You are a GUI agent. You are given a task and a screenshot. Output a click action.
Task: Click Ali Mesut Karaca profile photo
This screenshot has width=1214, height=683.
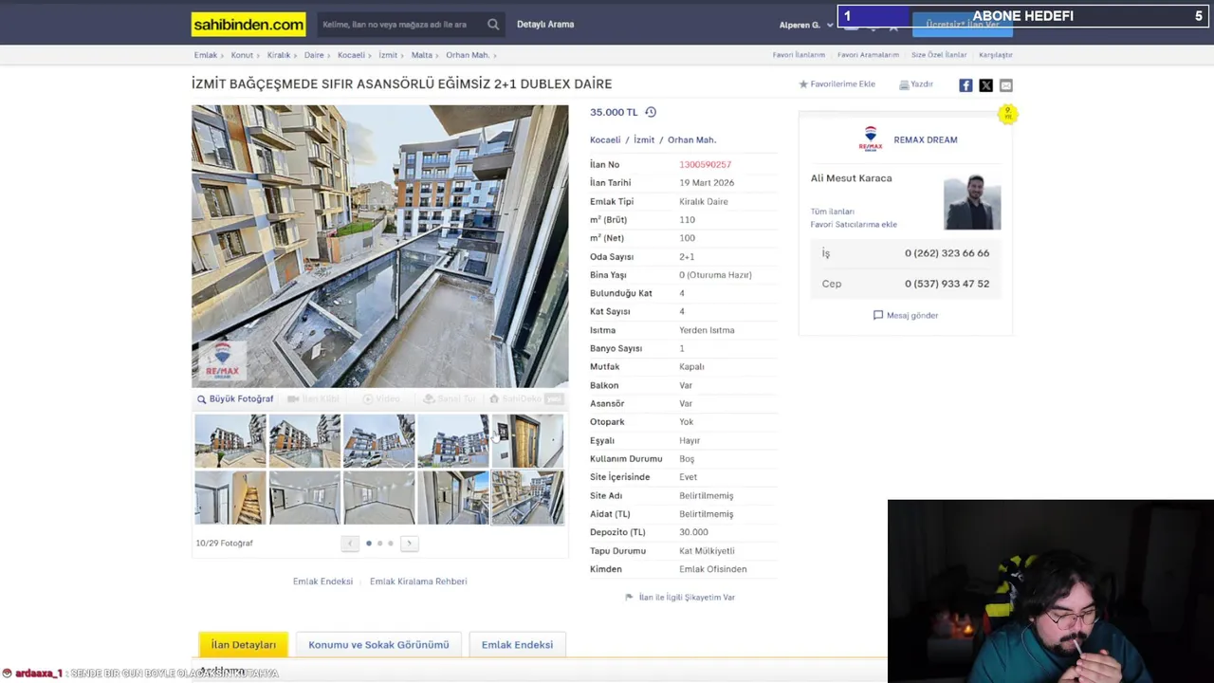click(x=972, y=201)
